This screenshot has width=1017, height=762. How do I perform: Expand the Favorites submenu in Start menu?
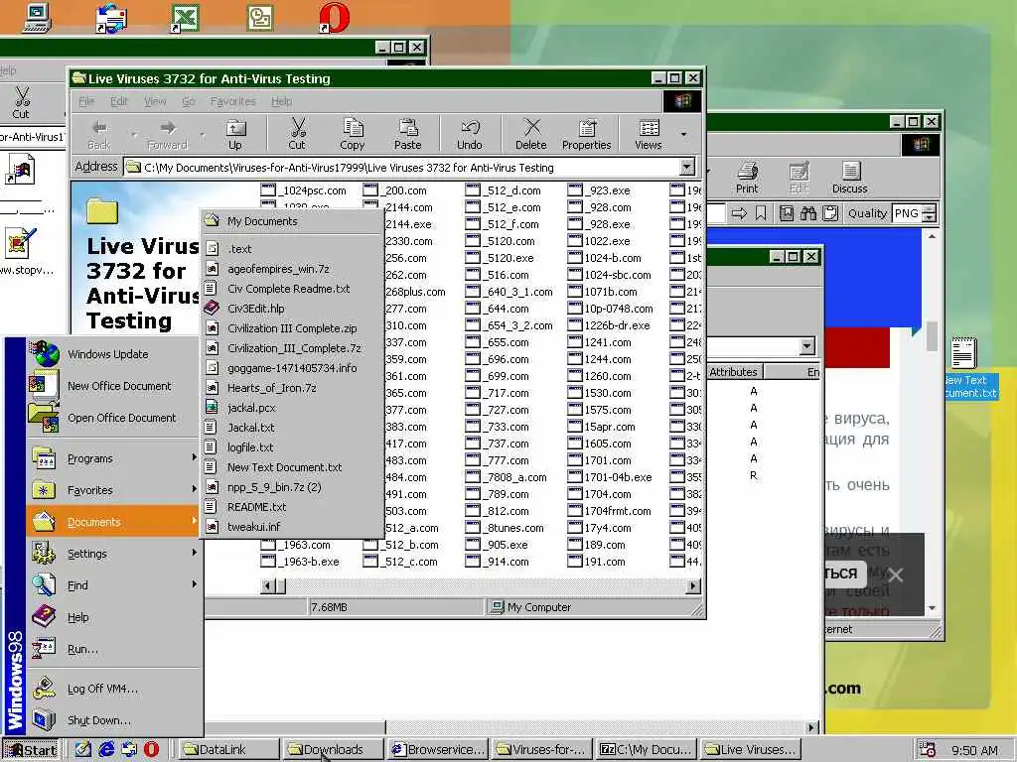113,490
